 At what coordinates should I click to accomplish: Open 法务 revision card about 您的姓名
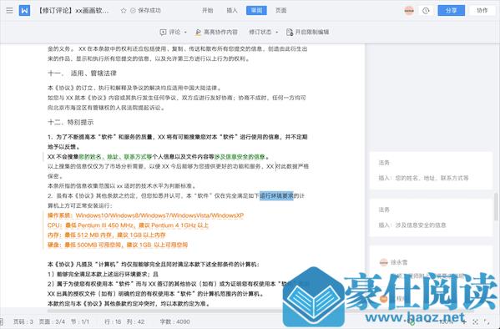pyautogui.click(x=431, y=170)
